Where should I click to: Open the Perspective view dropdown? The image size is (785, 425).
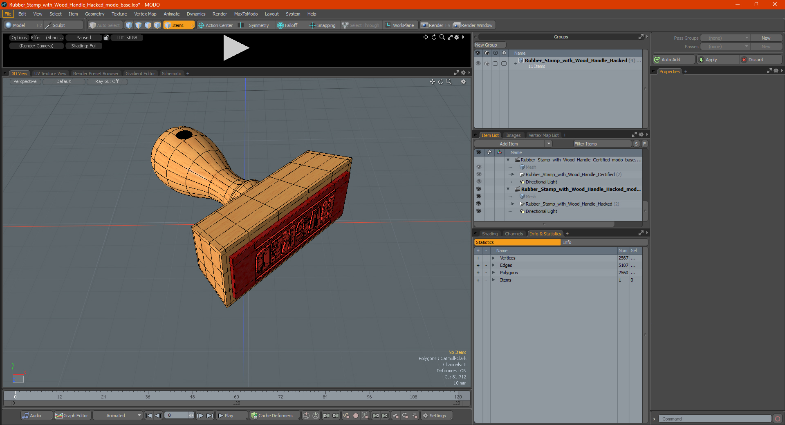click(25, 82)
